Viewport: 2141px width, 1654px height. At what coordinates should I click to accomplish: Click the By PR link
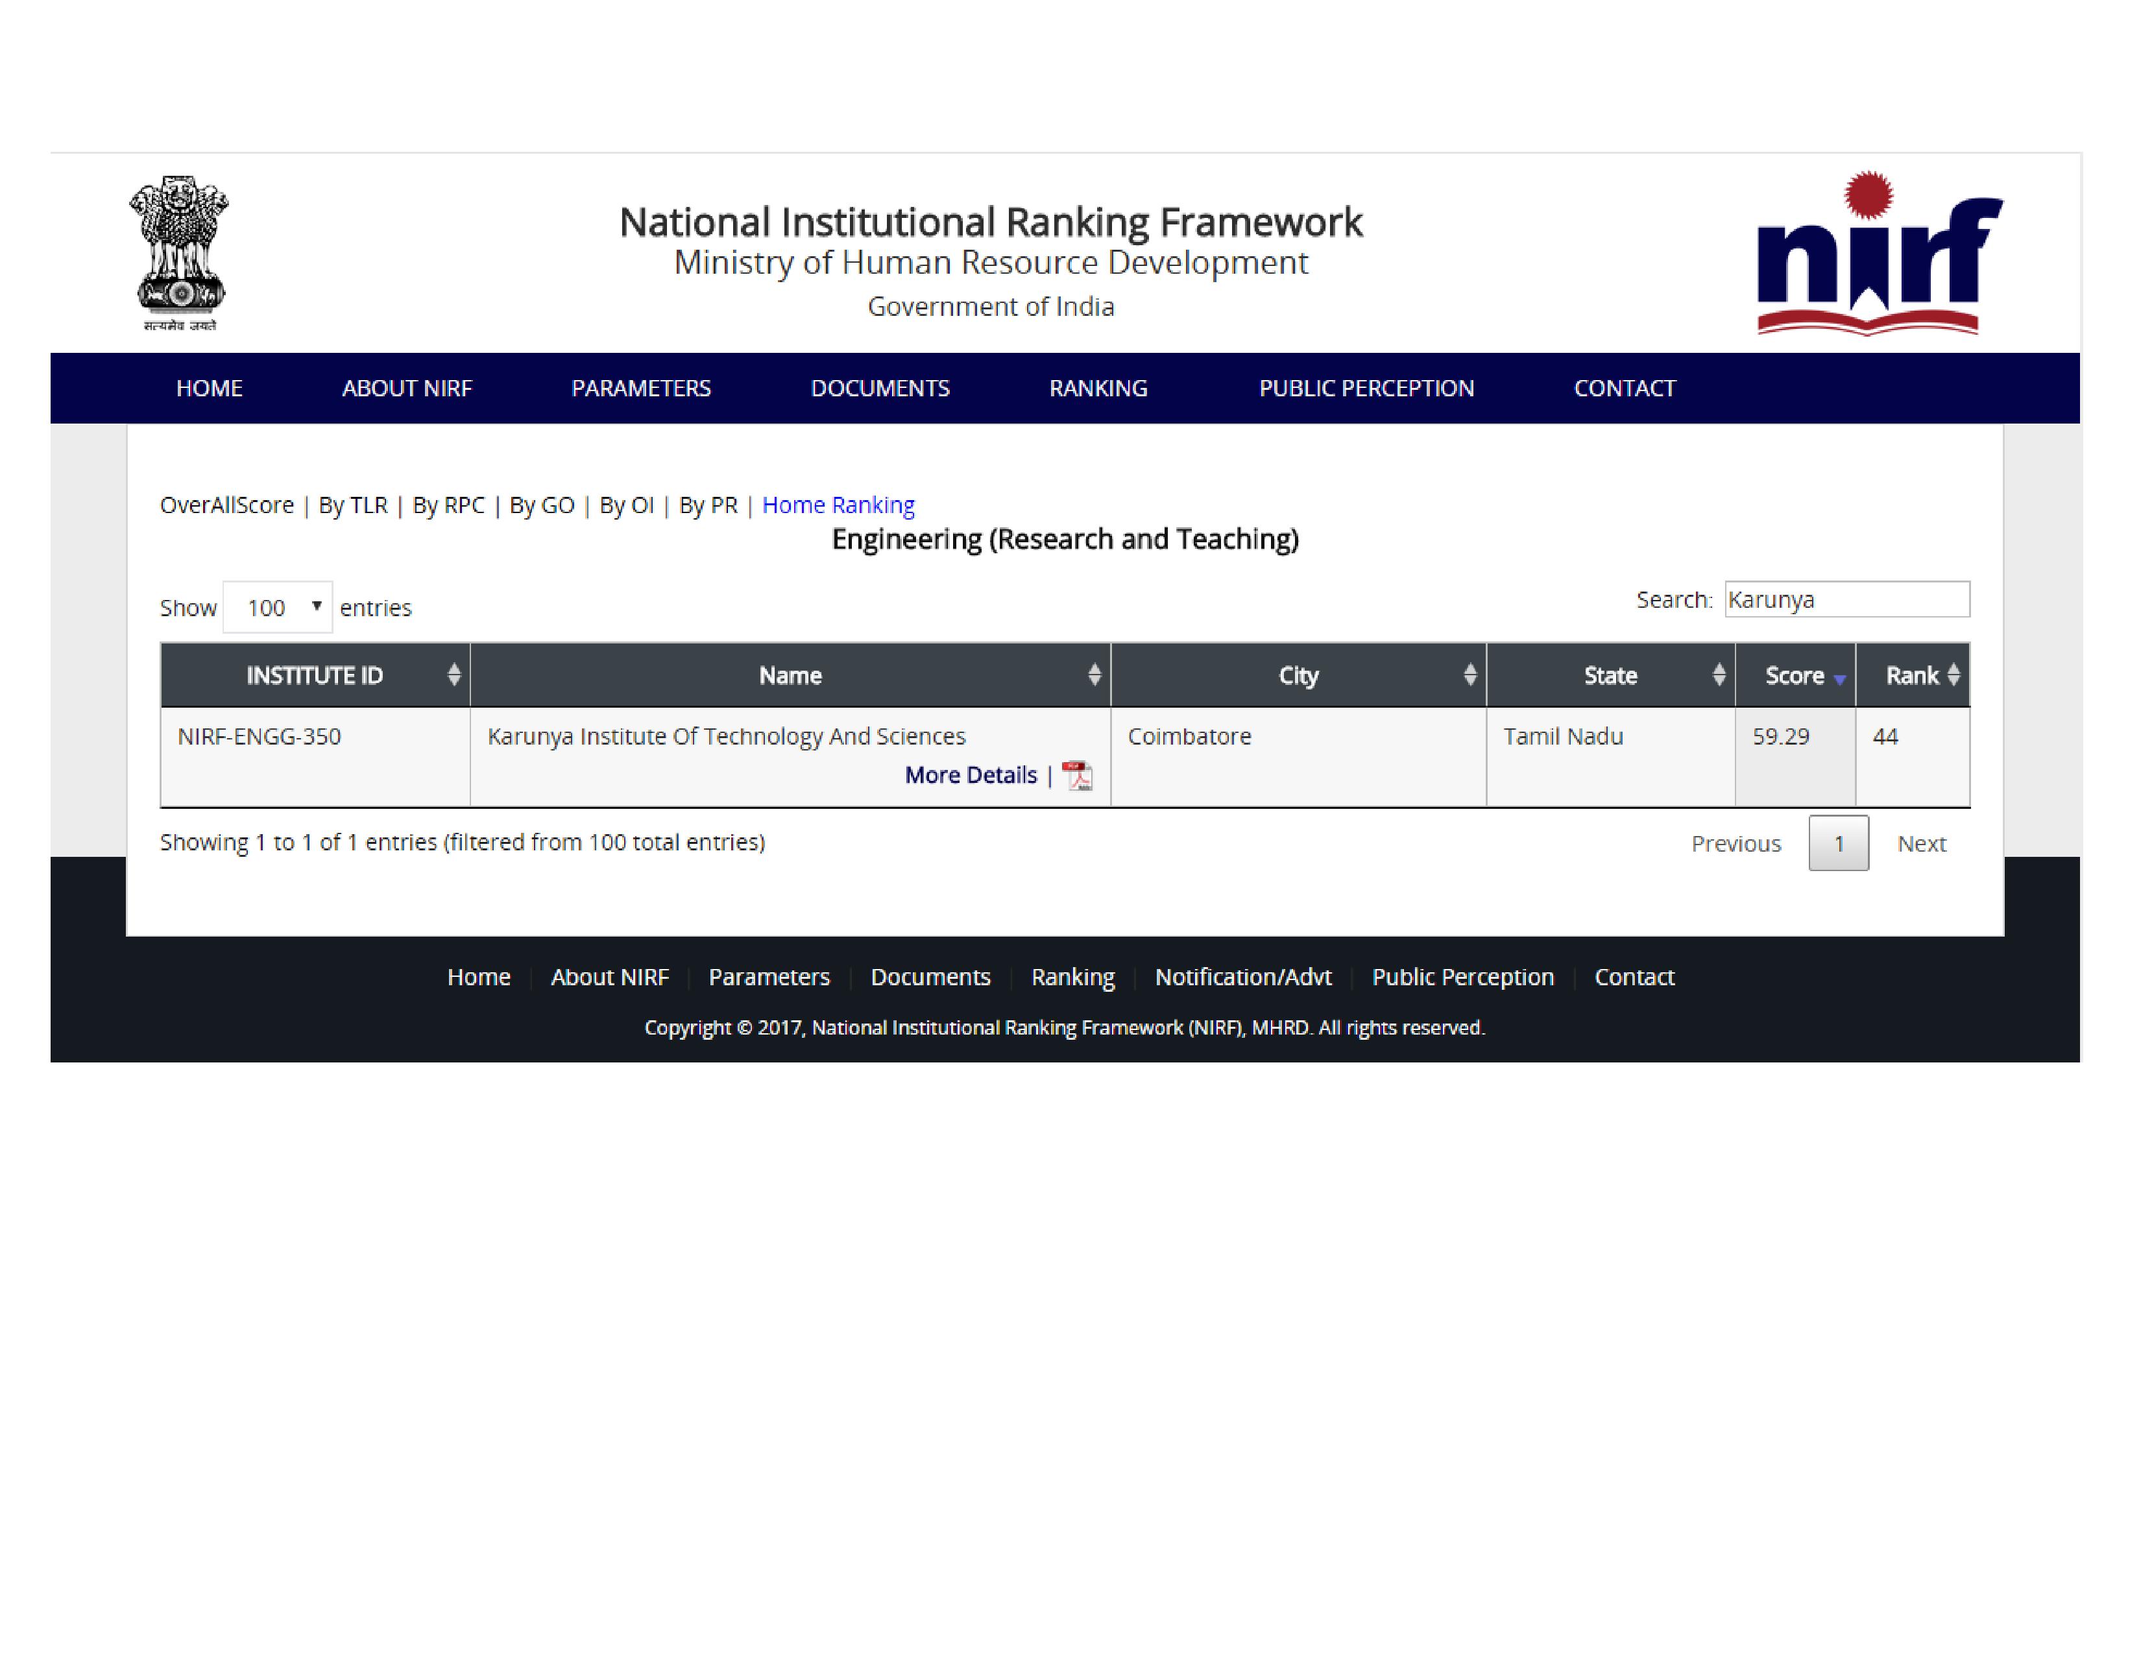(x=708, y=505)
